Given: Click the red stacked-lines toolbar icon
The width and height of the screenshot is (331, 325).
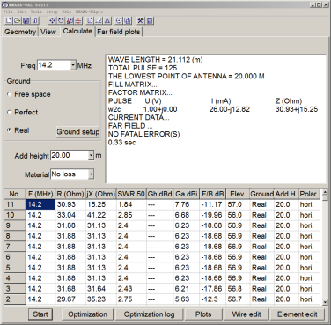Looking at the screenshot, I should (78, 20).
